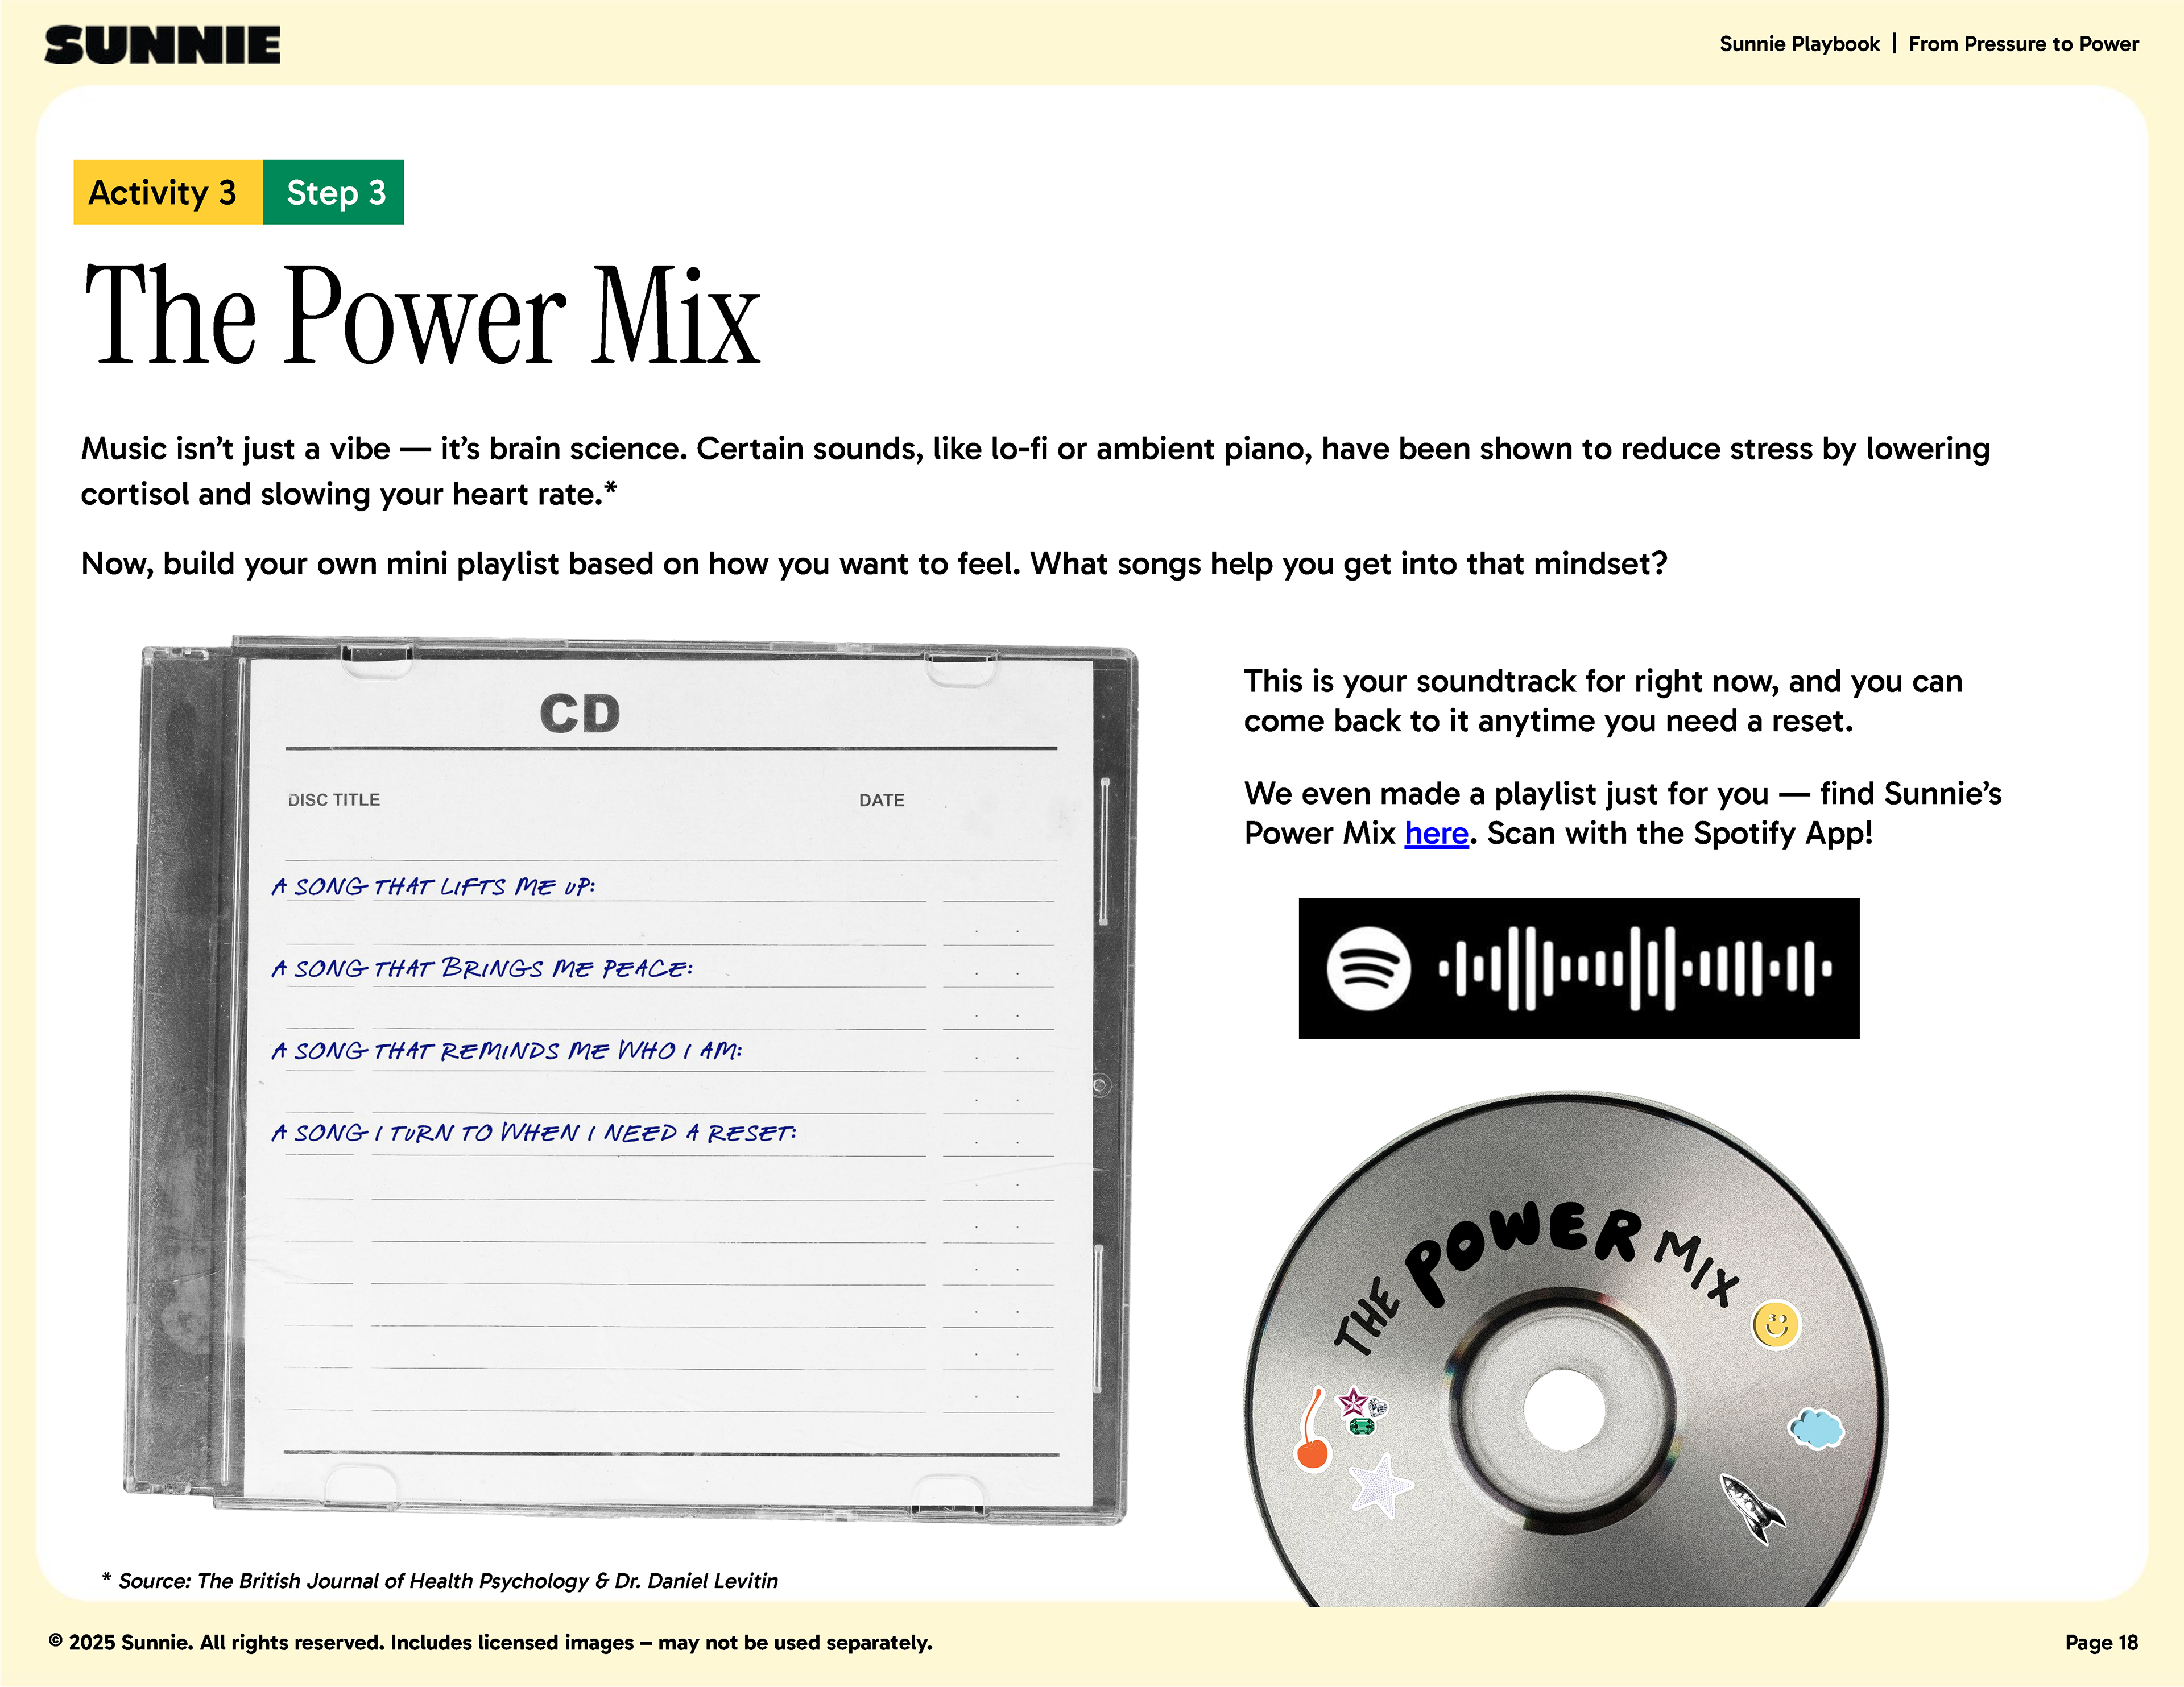
Task: Click the rocket ship sticker
Action: (x=1752, y=1508)
